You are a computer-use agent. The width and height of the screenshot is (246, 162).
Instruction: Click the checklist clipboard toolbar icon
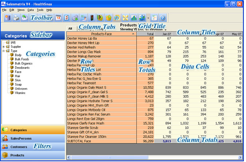67,18
